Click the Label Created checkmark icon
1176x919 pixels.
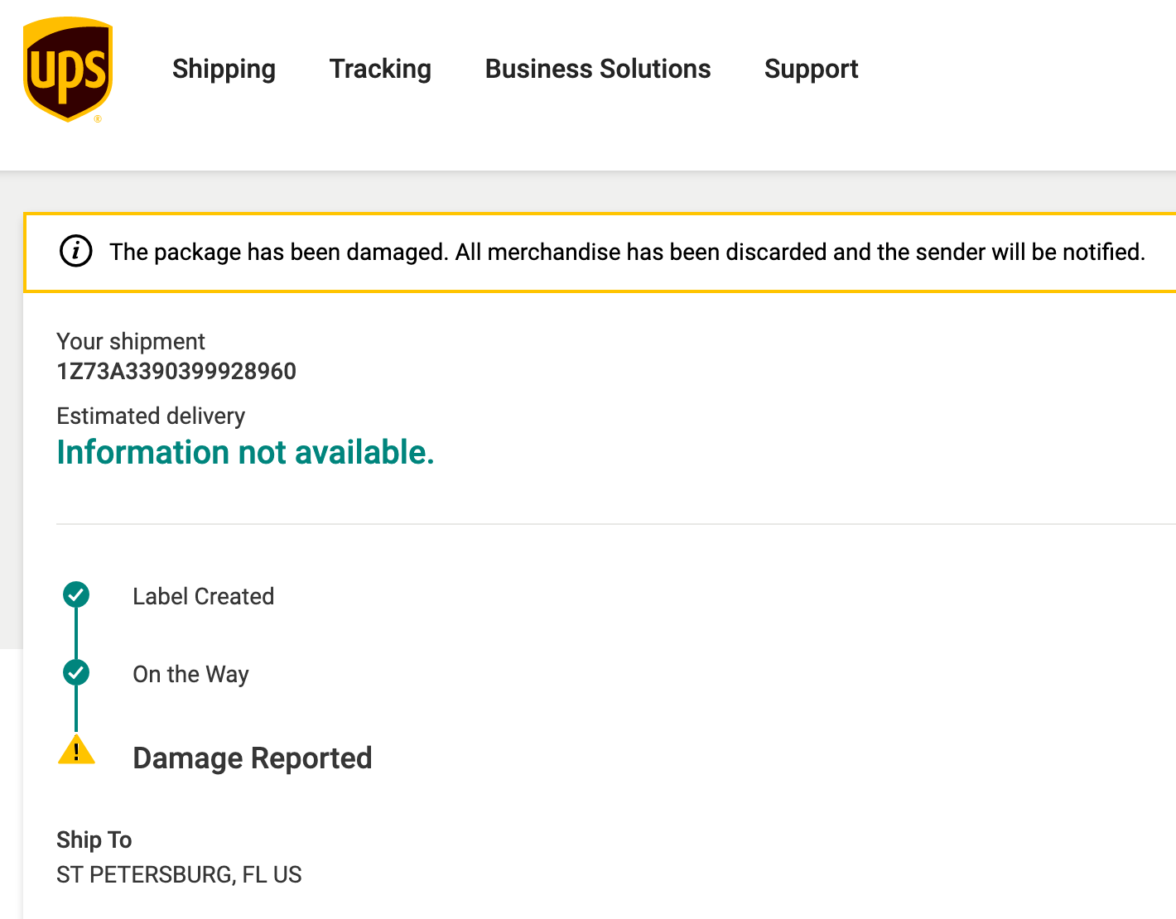coord(76,594)
